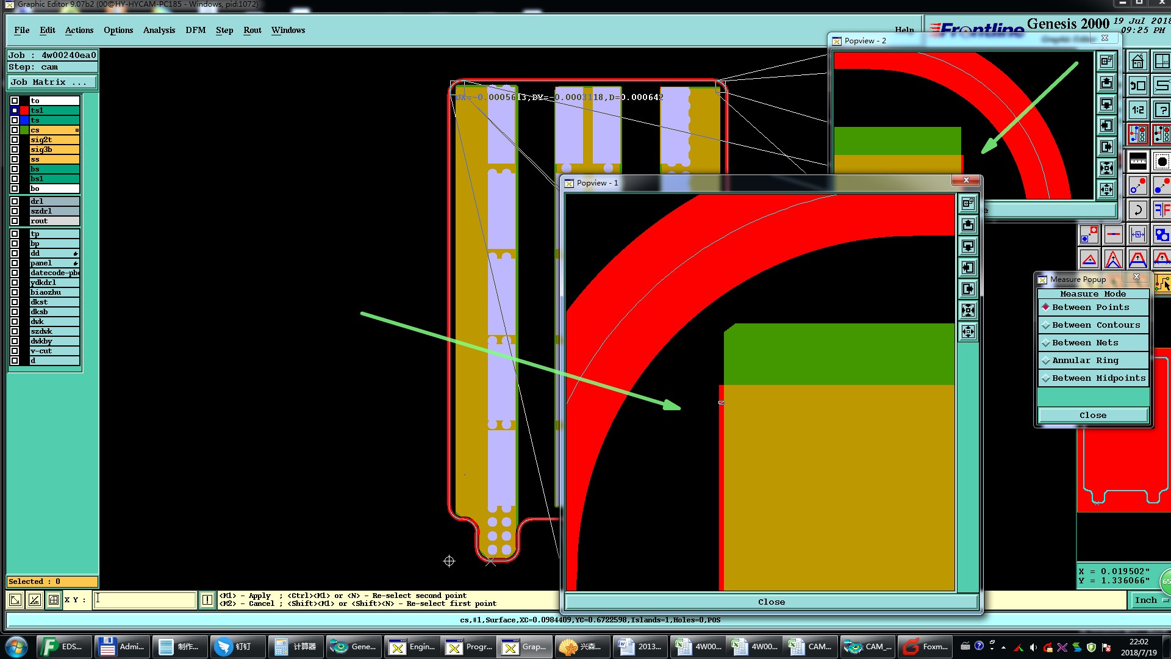Click the blue color swatch of layer ts

(24, 120)
